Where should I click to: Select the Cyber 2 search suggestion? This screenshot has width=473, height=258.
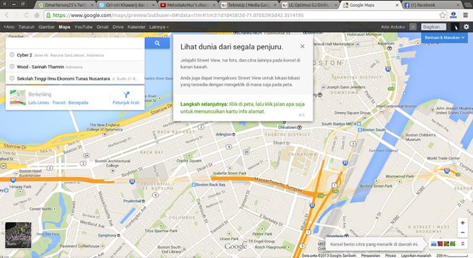[75, 55]
